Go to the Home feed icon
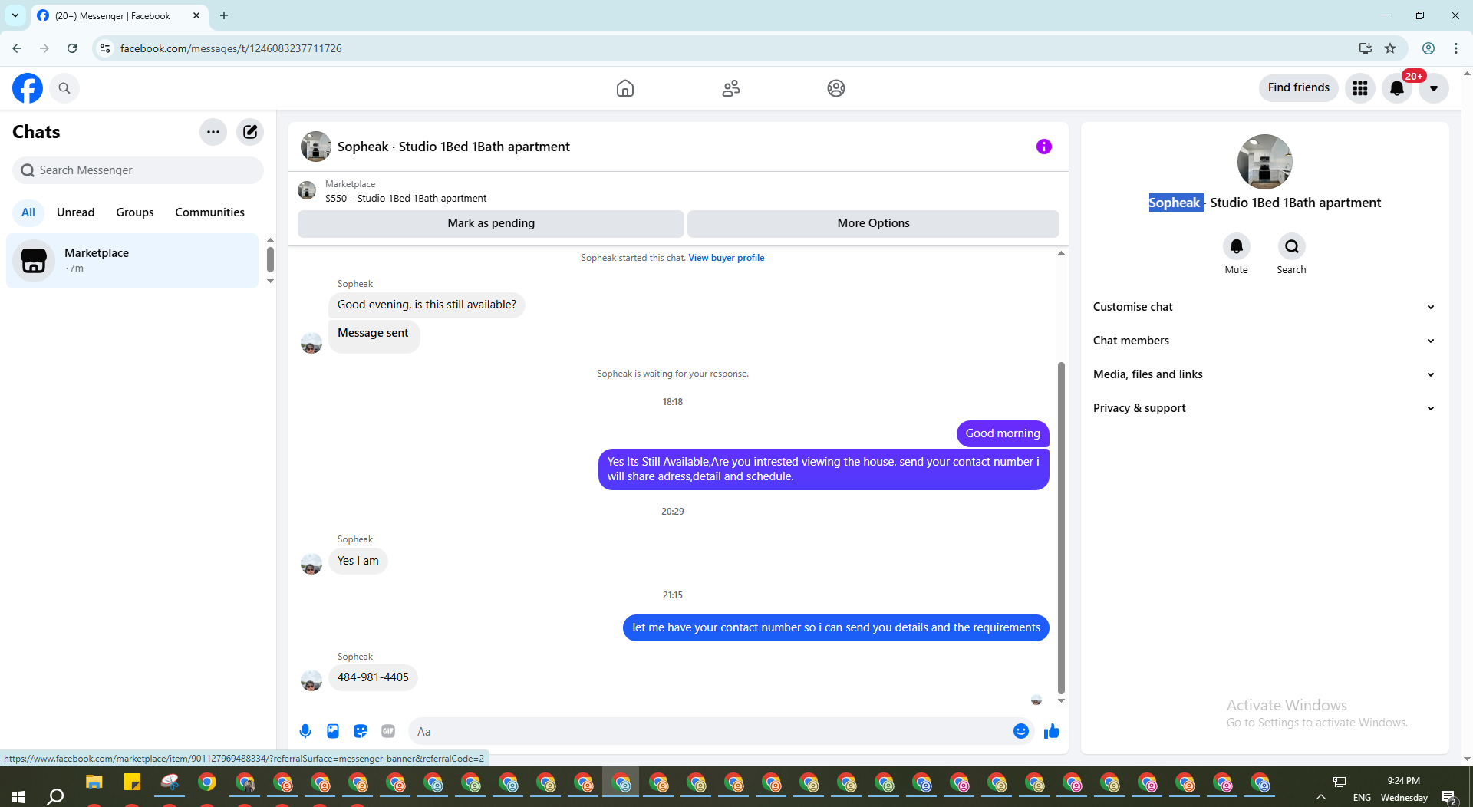The width and height of the screenshot is (1473, 807). tap(625, 88)
